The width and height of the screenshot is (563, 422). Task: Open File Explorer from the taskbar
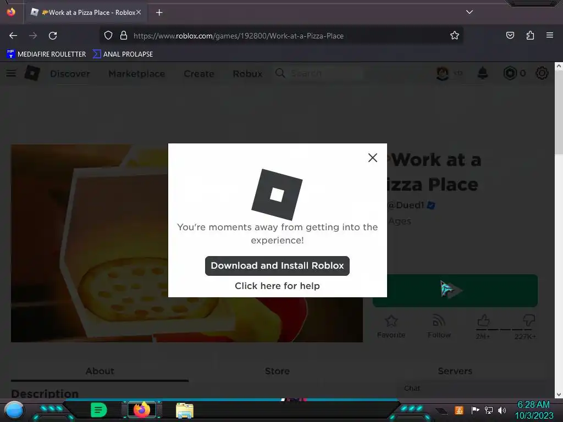(x=185, y=410)
